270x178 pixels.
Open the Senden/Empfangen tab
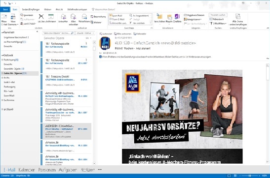point(31,9)
